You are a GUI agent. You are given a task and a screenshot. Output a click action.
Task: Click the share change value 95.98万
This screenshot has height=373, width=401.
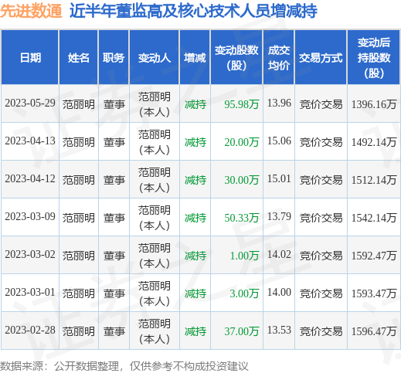click(x=241, y=104)
